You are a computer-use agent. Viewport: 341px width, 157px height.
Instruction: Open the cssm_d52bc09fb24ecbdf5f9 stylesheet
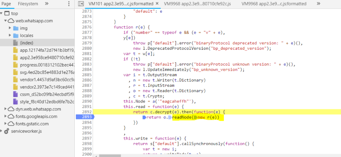(x=47, y=94)
